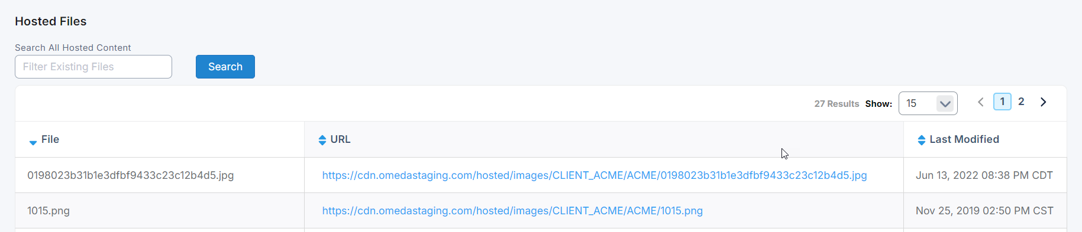
Task: Select page 1 in pagination
Action: 1002,102
